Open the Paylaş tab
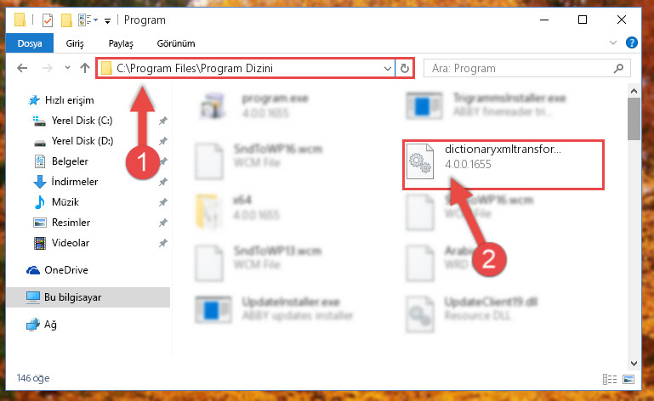Viewport: 654px width, 401px height. (121, 43)
